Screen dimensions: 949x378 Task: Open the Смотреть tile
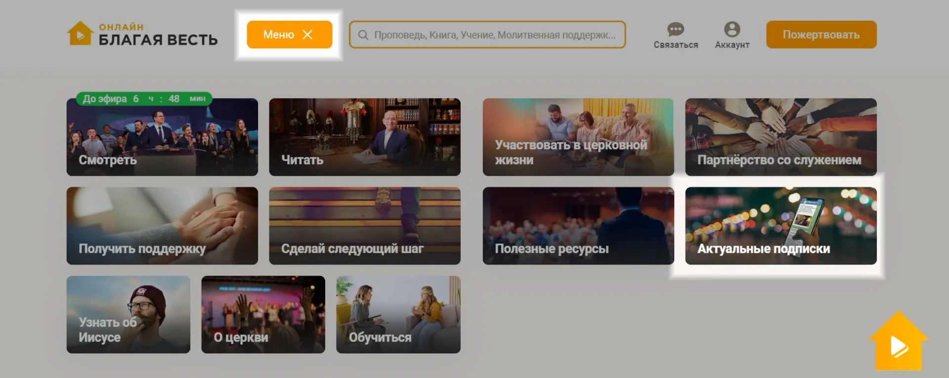(x=162, y=138)
